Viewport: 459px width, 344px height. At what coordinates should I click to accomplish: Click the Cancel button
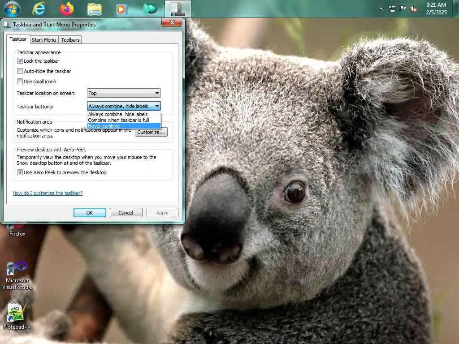tap(126, 213)
